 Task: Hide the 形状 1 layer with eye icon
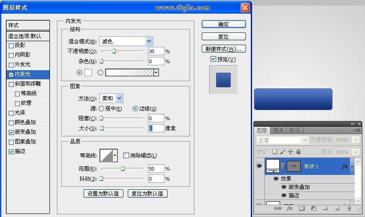259,166
